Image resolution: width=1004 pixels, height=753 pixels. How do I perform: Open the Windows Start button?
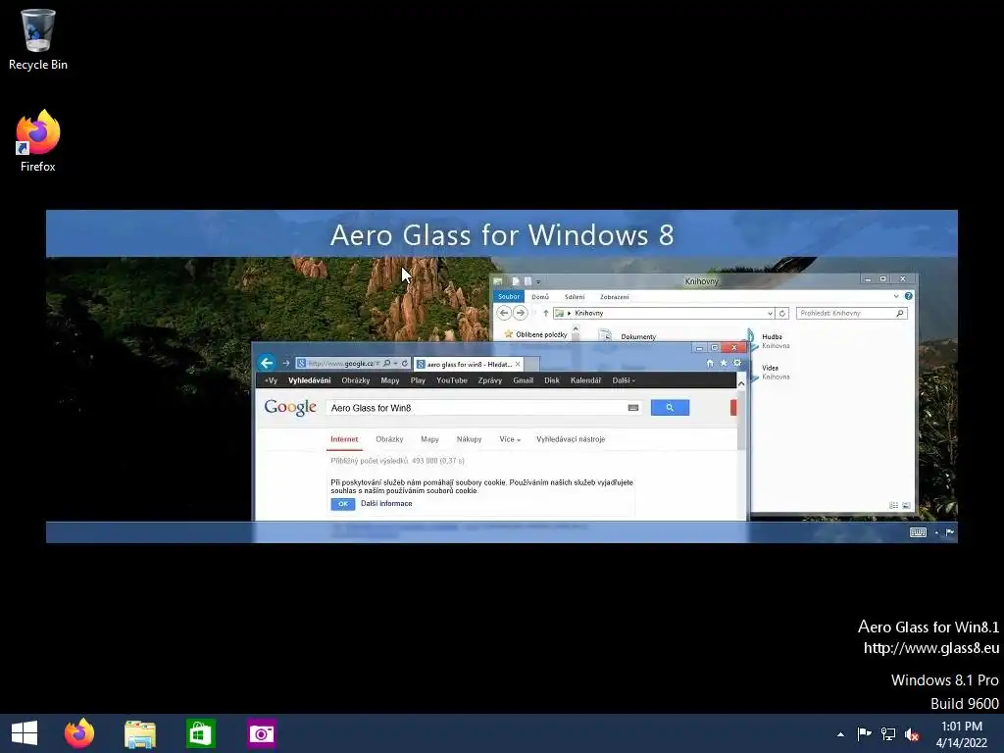[x=25, y=733]
